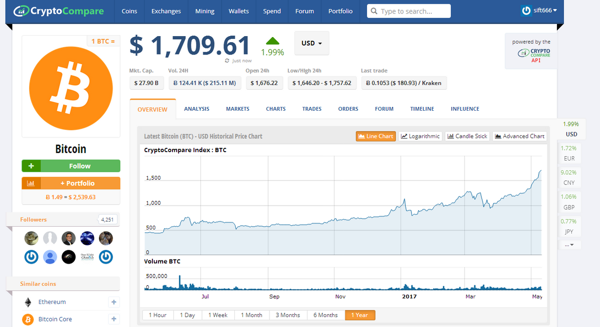Open the Trades tab
The height and width of the screenshot is (327, 600).
pos(312,109)
